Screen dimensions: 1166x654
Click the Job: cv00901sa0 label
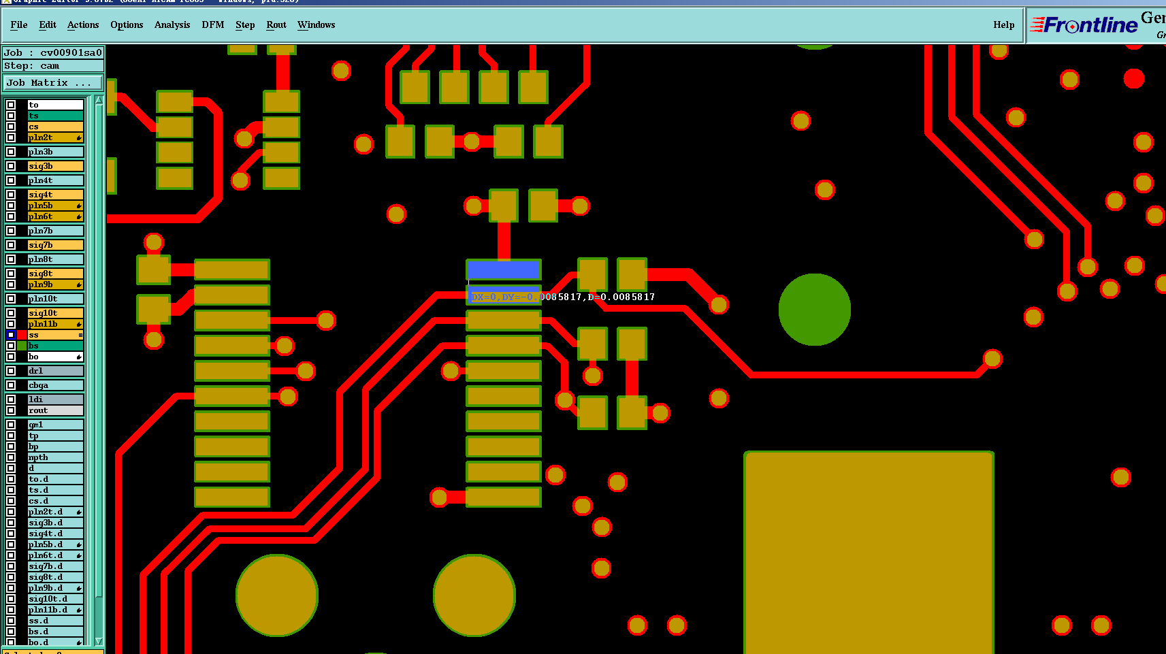click(x=53, y=52)
